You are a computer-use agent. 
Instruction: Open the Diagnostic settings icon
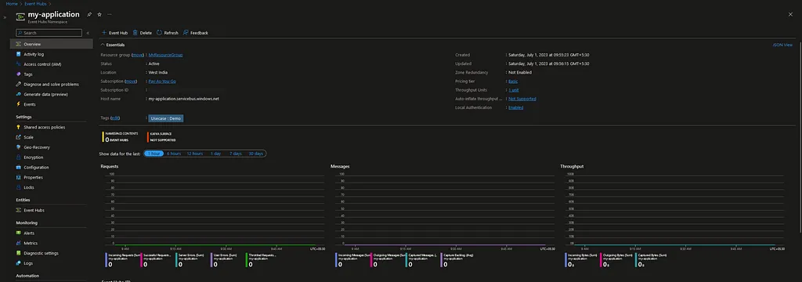19,253
